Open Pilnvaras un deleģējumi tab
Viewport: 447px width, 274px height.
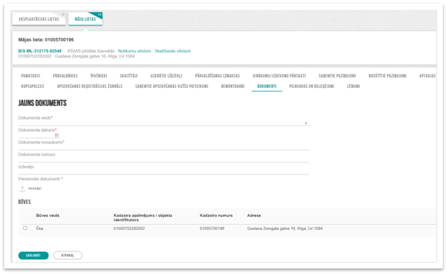(312, 86)
